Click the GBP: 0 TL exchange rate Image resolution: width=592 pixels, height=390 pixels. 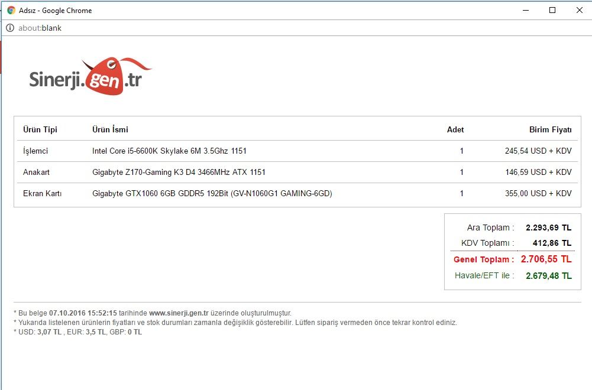126,332
